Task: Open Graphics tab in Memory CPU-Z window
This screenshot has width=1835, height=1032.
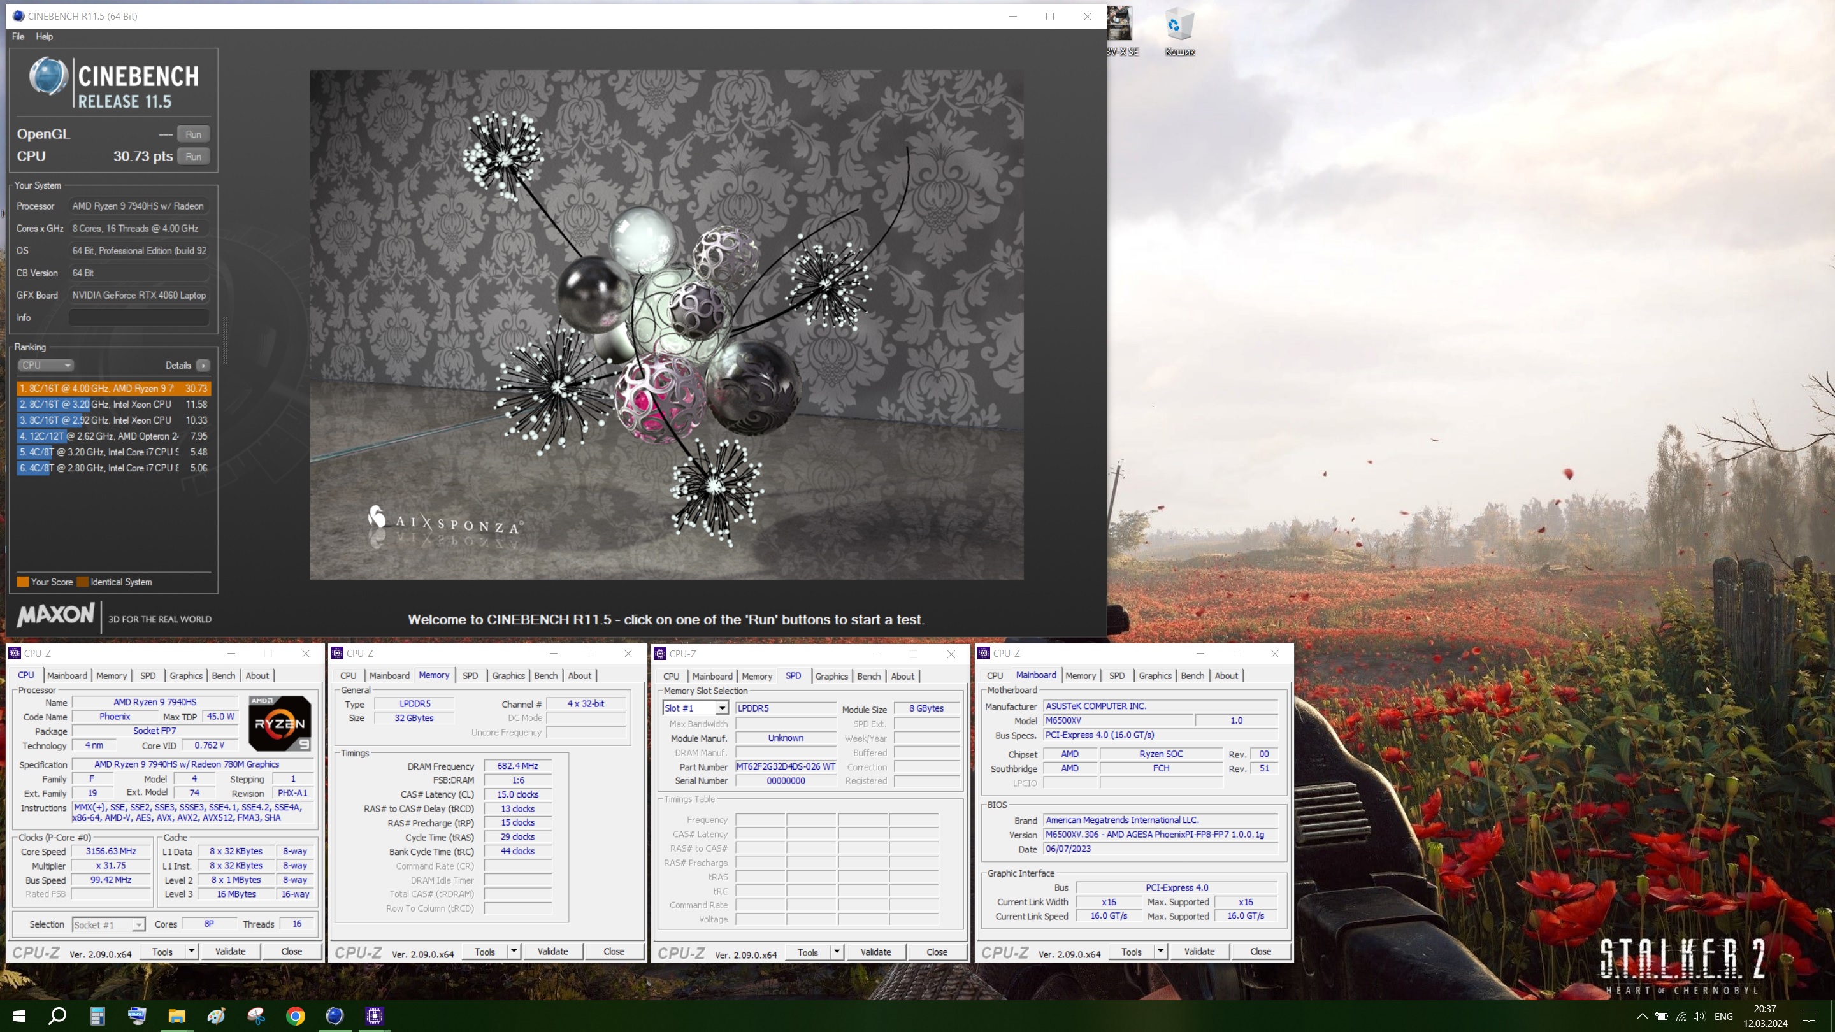Action: pyautogui.click(x=508, y=676)
